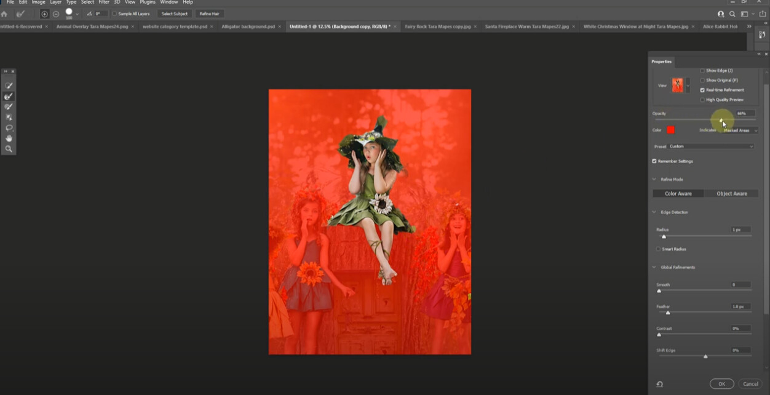Open the Select menu
The height and width of the screenshot is (395, 770).
[87, 2]
